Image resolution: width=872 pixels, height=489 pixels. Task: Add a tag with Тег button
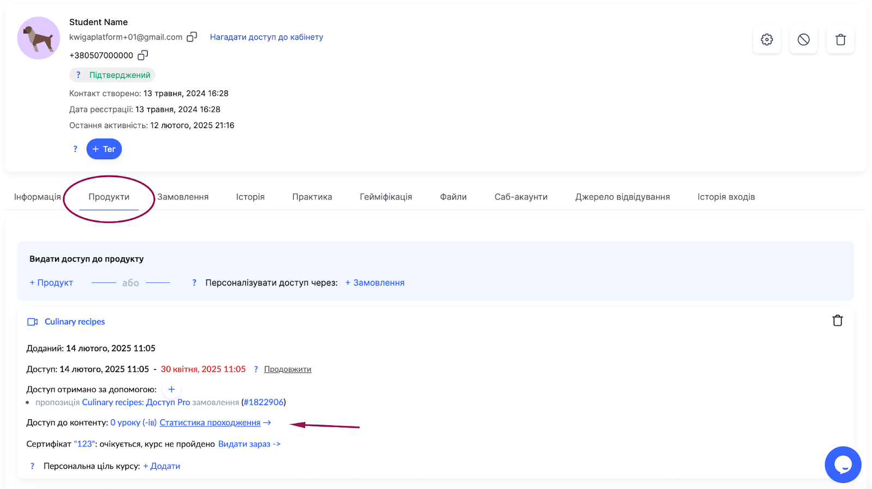point(104,149)
